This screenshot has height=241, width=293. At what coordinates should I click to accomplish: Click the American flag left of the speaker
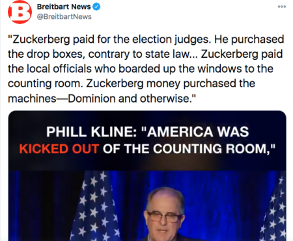tap(94, 206)
